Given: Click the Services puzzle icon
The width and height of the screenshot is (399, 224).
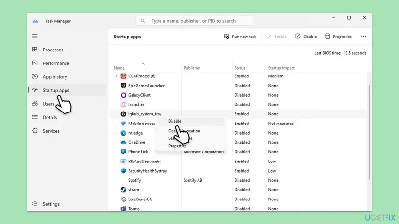Looking at the screenshot, I should tap(35, 131).
